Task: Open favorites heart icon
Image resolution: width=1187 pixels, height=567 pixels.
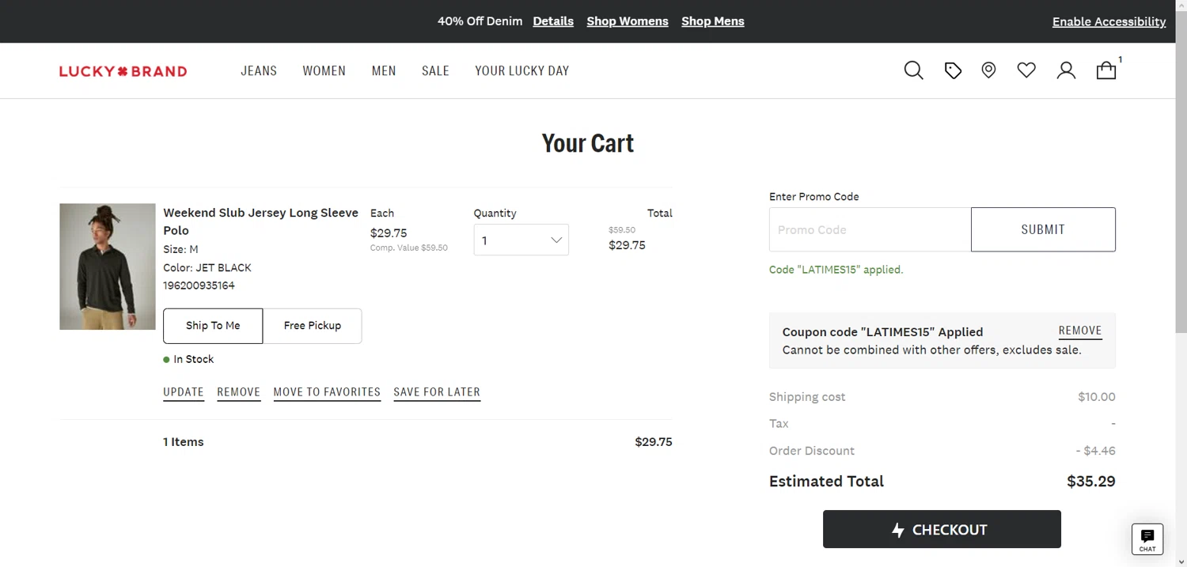Action: (1026, 70)
